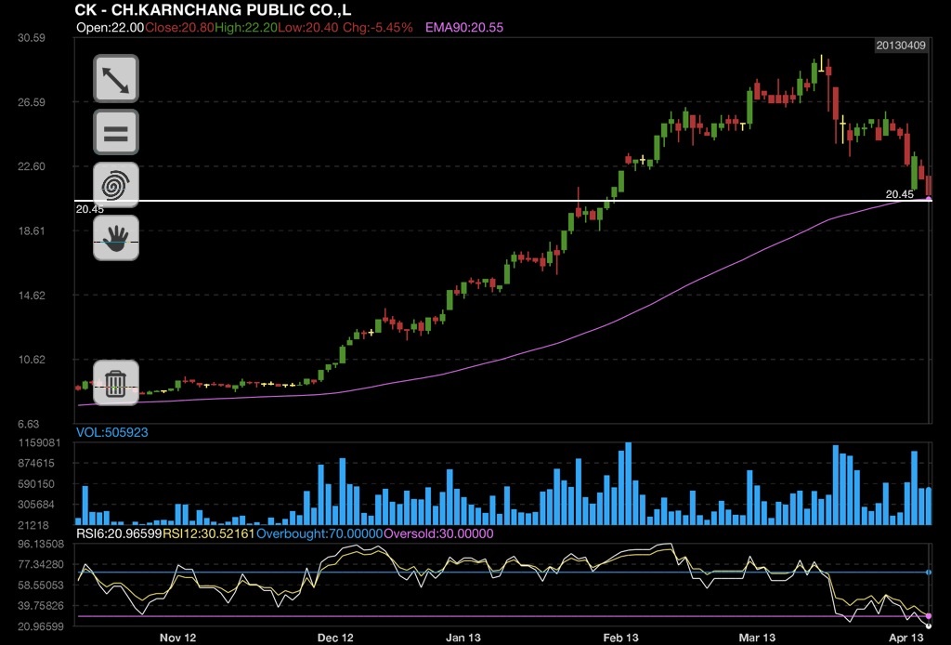Tap the 10.62 price axis label
Viewport: 951px width, 645px height.
tap(32, 360)
